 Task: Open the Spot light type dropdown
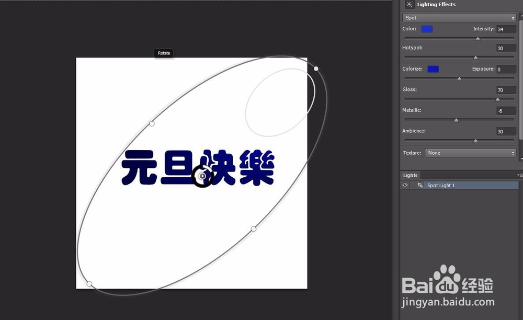459,18
